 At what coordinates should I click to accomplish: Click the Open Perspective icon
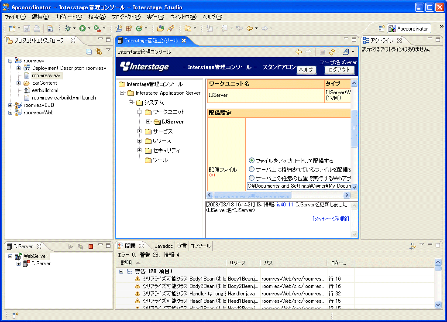click(x=382, y=28)
